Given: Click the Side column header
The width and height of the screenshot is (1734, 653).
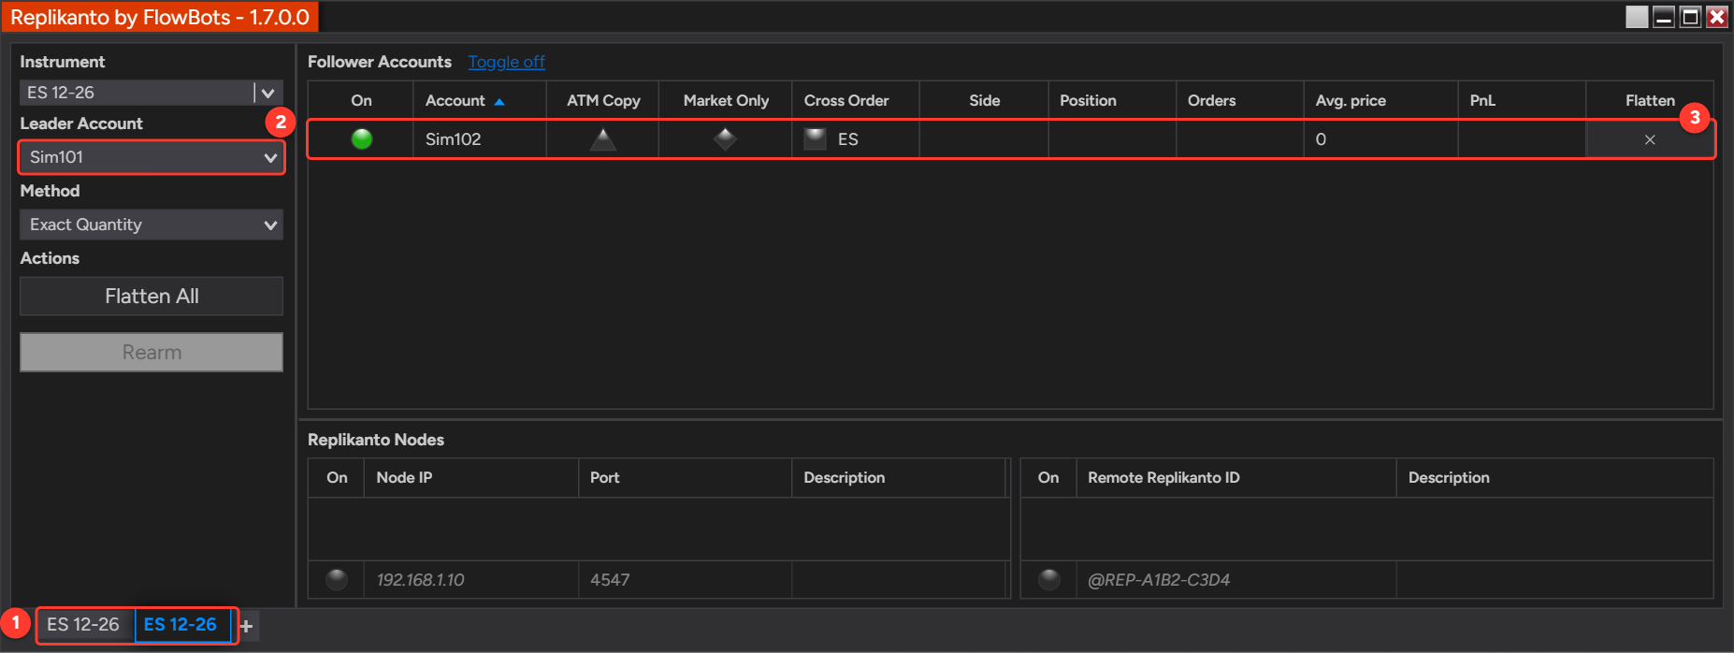Looking at the screenshot, I should click(x=984, y=100).
